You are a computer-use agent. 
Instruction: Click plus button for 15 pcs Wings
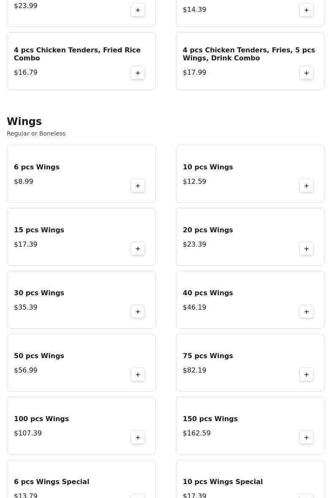138,249
